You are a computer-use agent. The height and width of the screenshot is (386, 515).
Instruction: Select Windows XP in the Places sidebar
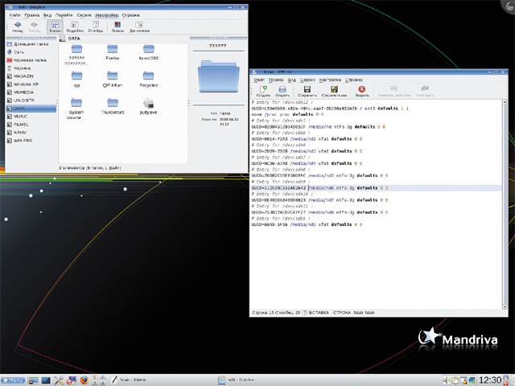[x=26, y=84]
